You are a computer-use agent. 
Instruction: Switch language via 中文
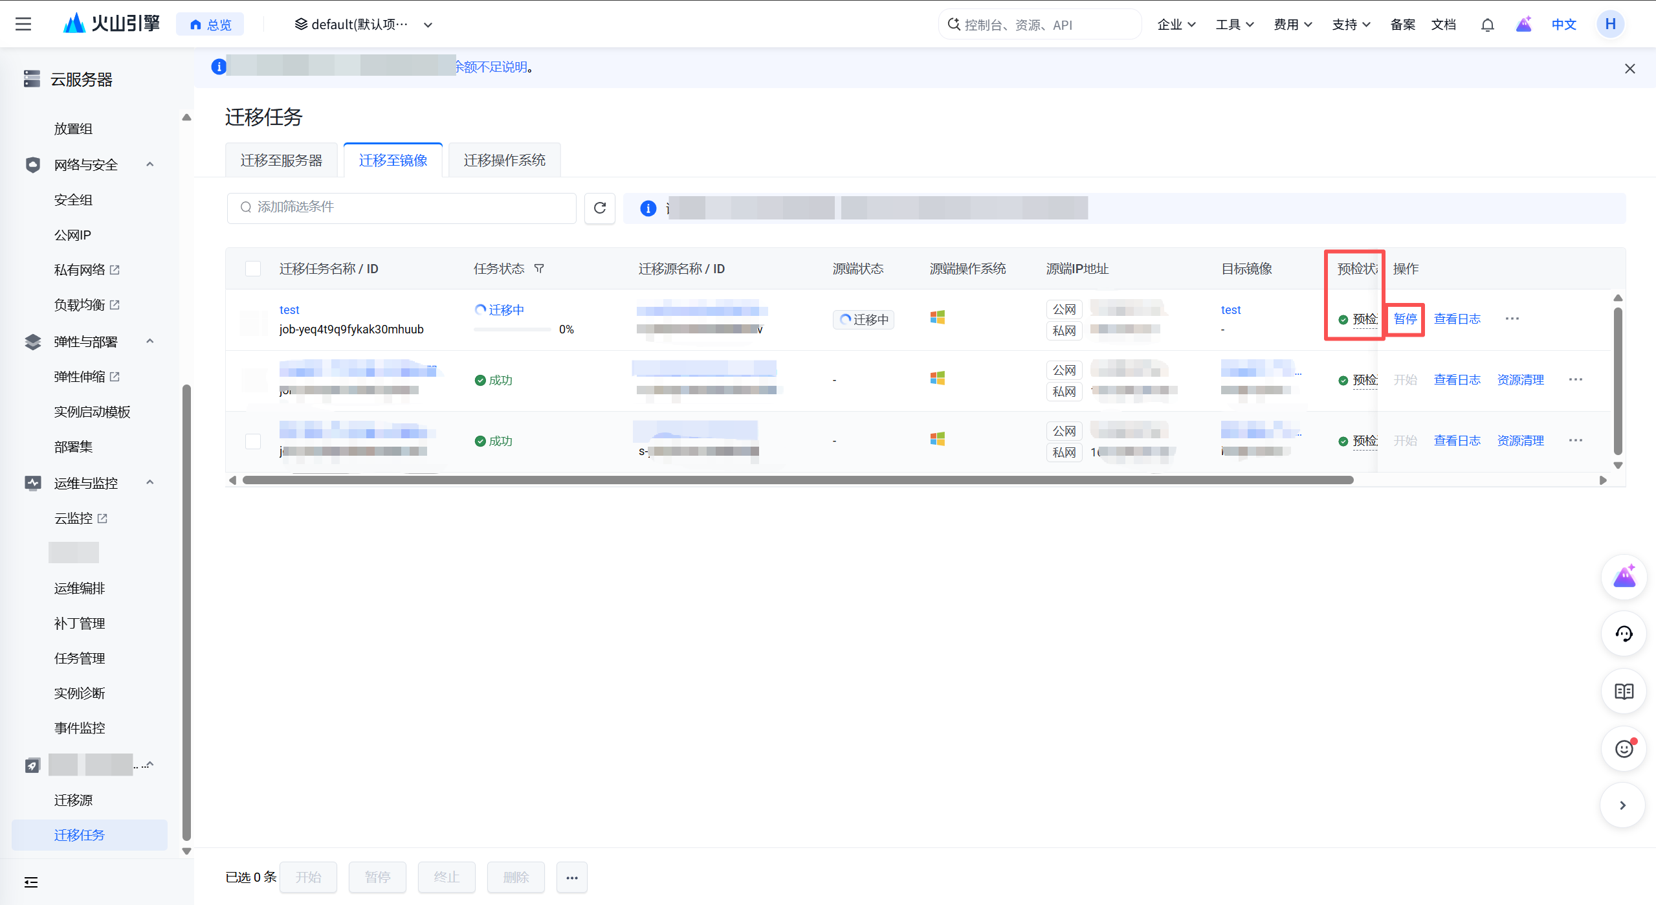(x=1563, y=25)
